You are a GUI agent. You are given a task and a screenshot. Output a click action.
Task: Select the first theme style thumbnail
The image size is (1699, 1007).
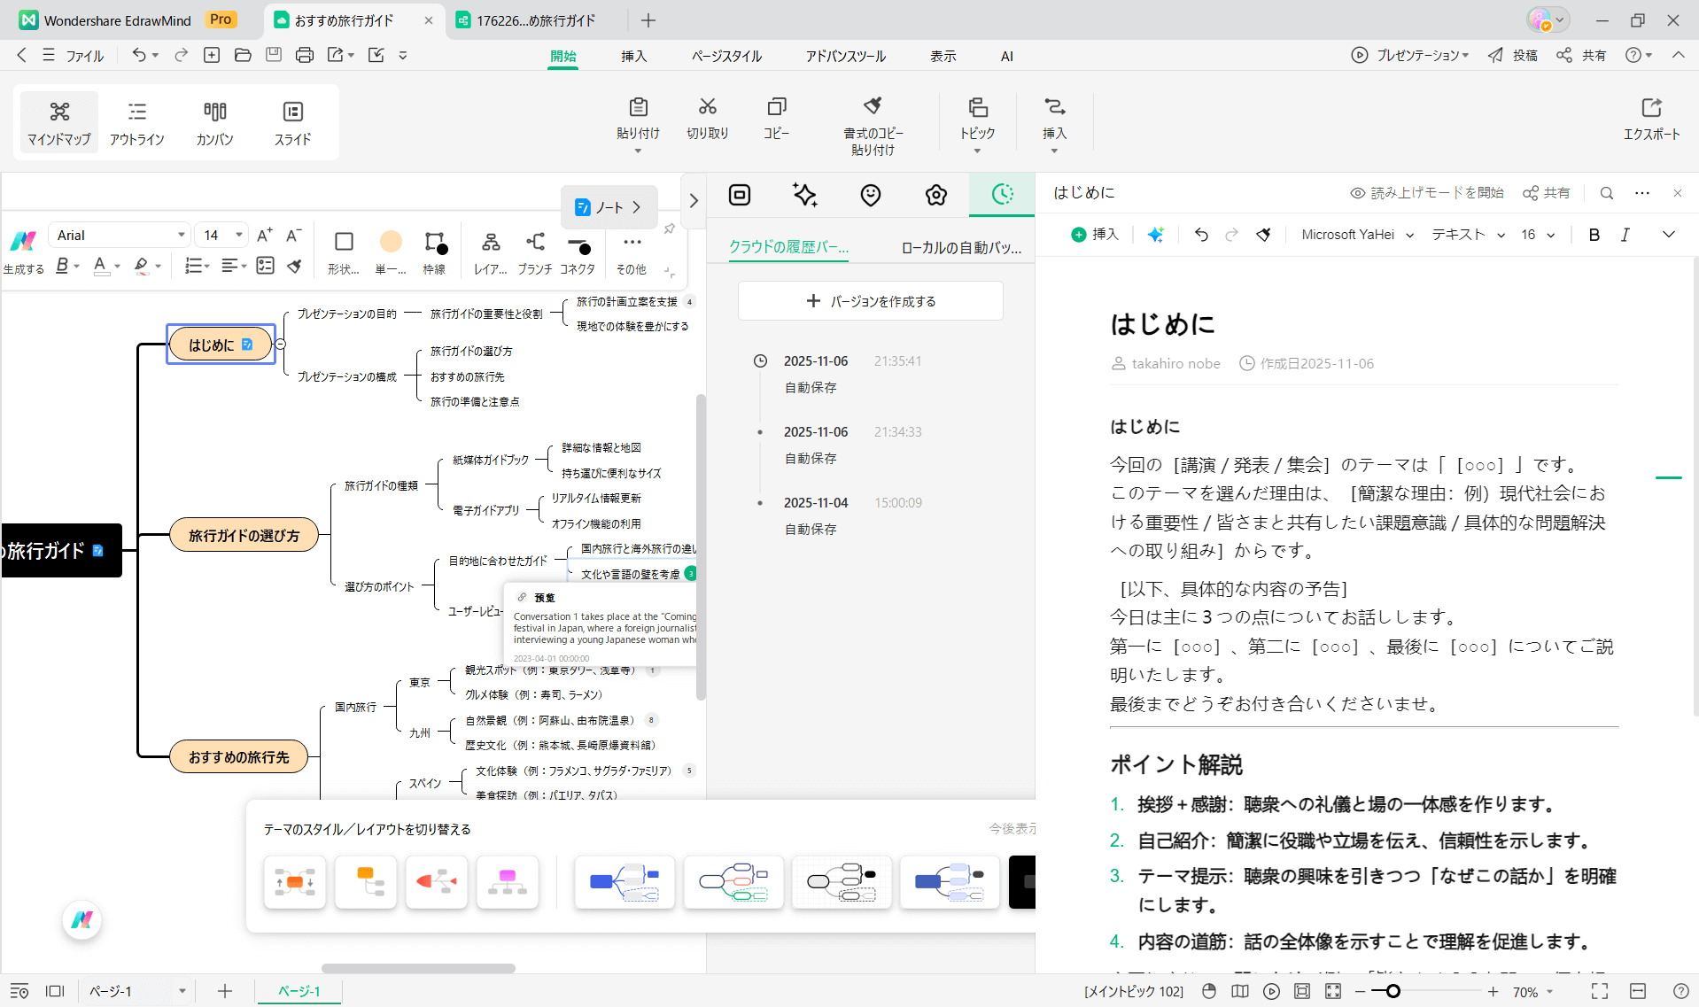pos(294,881)
